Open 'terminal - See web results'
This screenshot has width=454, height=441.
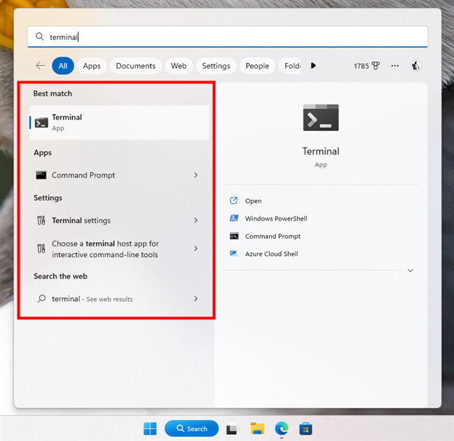pos(119,299)
